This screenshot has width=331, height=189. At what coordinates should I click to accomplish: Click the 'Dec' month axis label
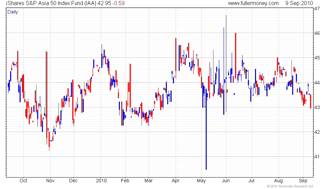(x=74, y=181)
